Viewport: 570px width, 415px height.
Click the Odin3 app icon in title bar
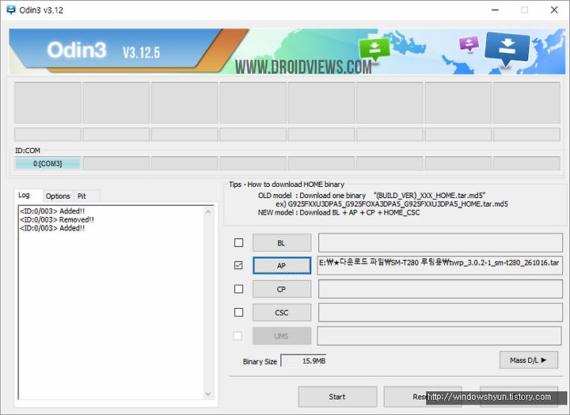click(x=11, y=10)
